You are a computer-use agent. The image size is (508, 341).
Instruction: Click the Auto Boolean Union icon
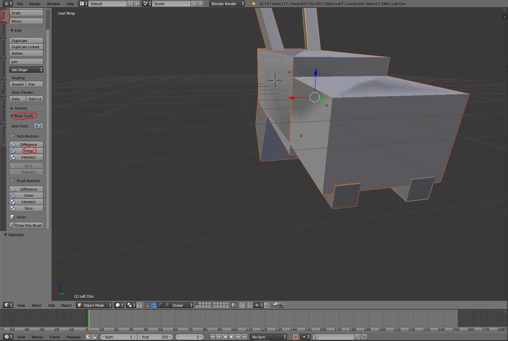coord(13,151)
